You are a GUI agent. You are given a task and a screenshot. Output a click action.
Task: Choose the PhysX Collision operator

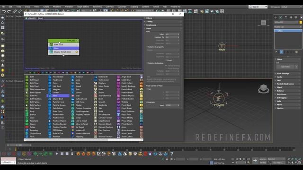click(128, 111)
